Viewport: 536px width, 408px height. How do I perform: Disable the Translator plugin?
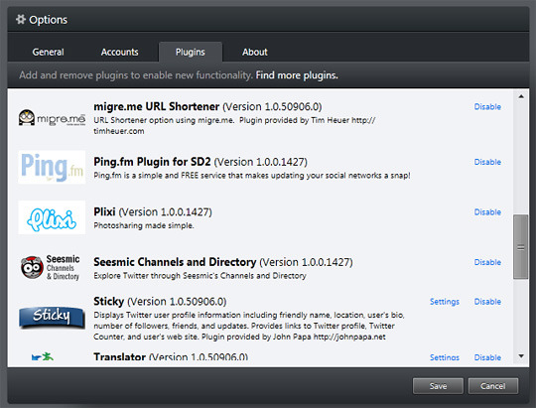point(487,357)
